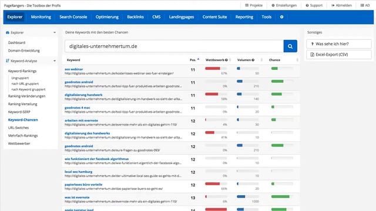Open the Tools tab
The height and width of the screenshot is (211, 376).
point(266,17)
